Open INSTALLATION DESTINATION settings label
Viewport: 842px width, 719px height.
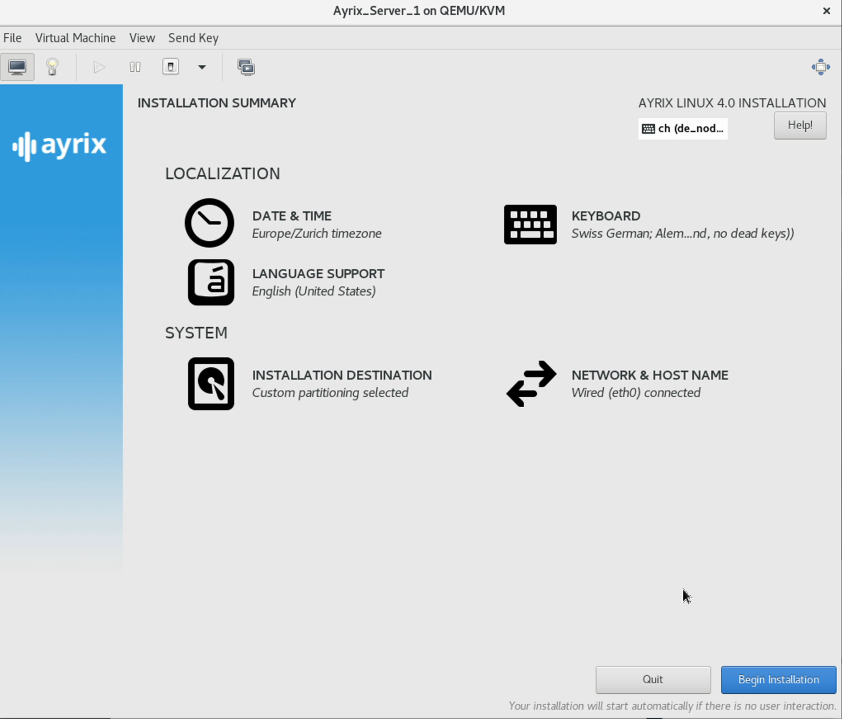[342, 375]
